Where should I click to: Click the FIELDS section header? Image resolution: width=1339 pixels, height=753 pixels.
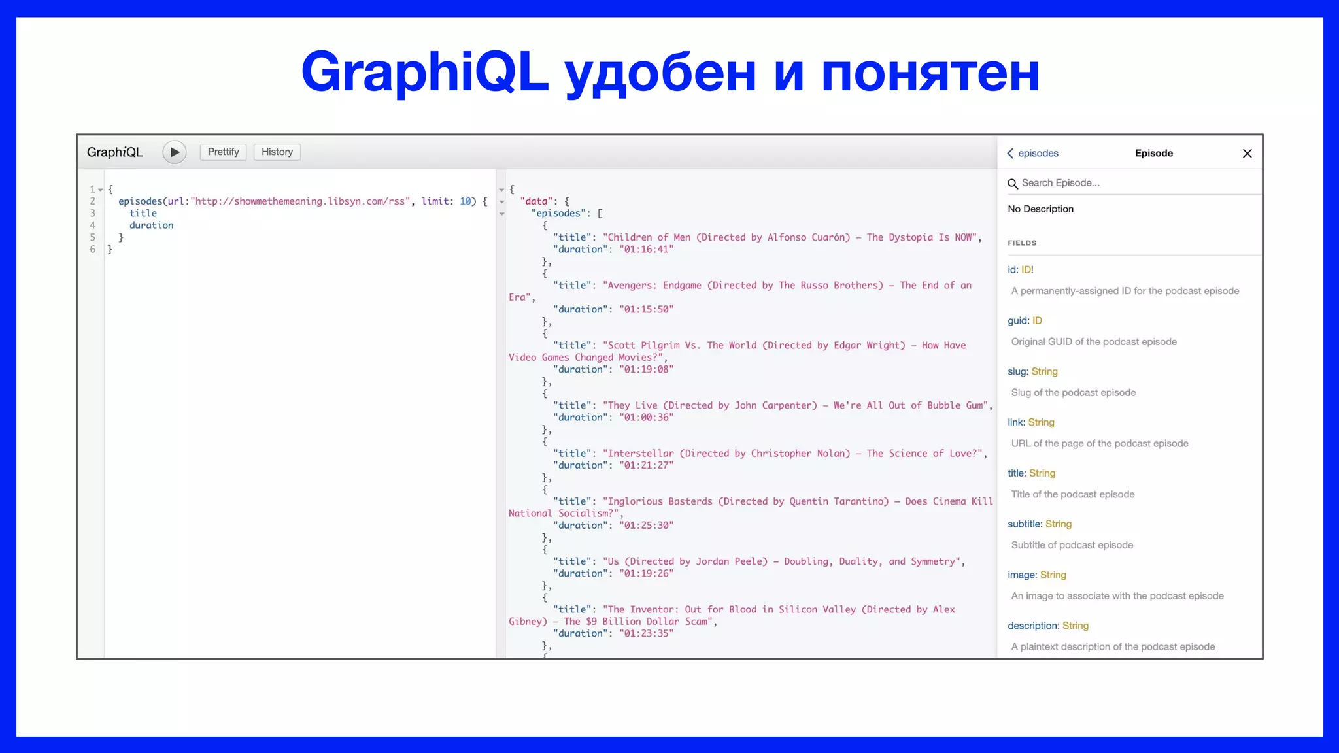[1022, 243]
